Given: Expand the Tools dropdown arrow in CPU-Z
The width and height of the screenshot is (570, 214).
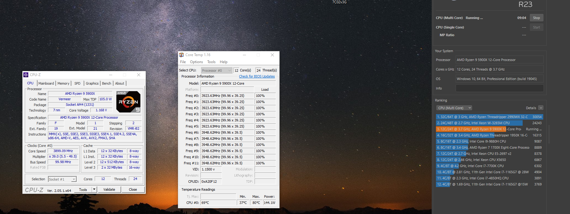Looking at the screenshot, I should (x=94, y=190).
